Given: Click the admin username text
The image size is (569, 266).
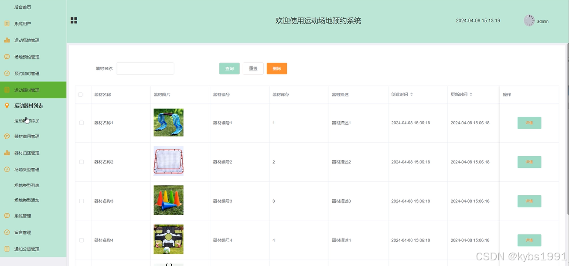Looking at the screenshot, I should pos(543,21).
